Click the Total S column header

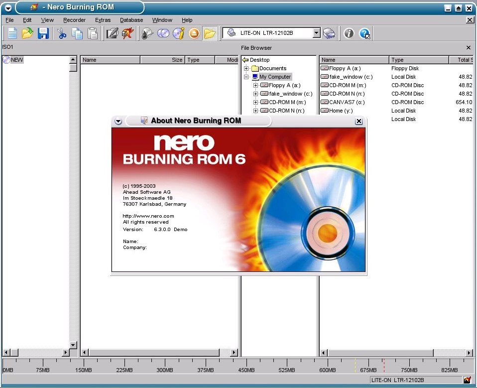461,60
